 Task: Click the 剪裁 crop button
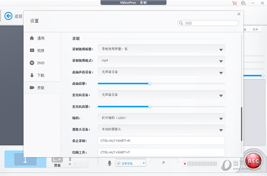[x=57, y=162]
